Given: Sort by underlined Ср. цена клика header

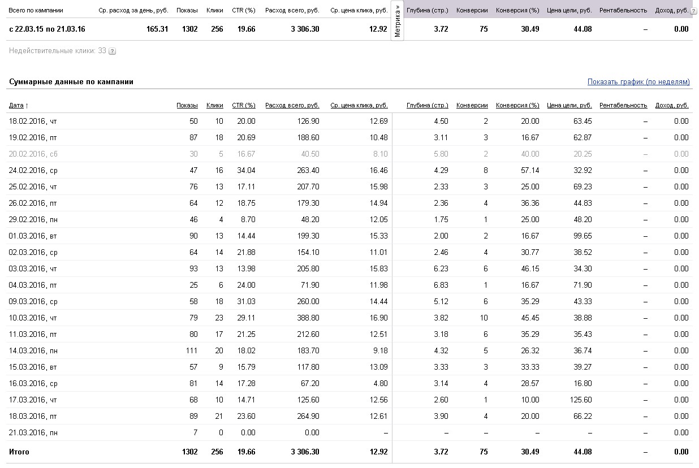Looking at the screenshot, I should [x=359, y=105].
